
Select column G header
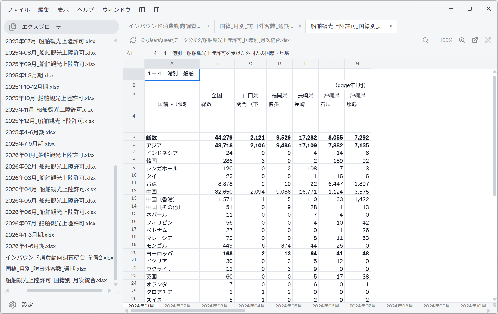(x=357, y=64)
